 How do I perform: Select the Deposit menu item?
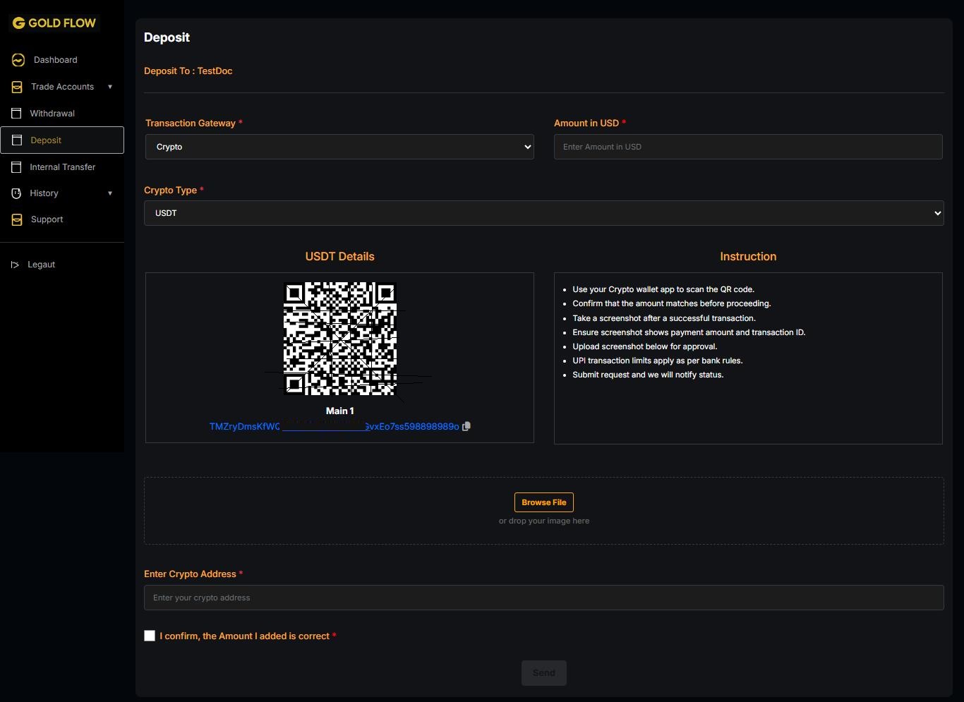[x=47, y=140]
